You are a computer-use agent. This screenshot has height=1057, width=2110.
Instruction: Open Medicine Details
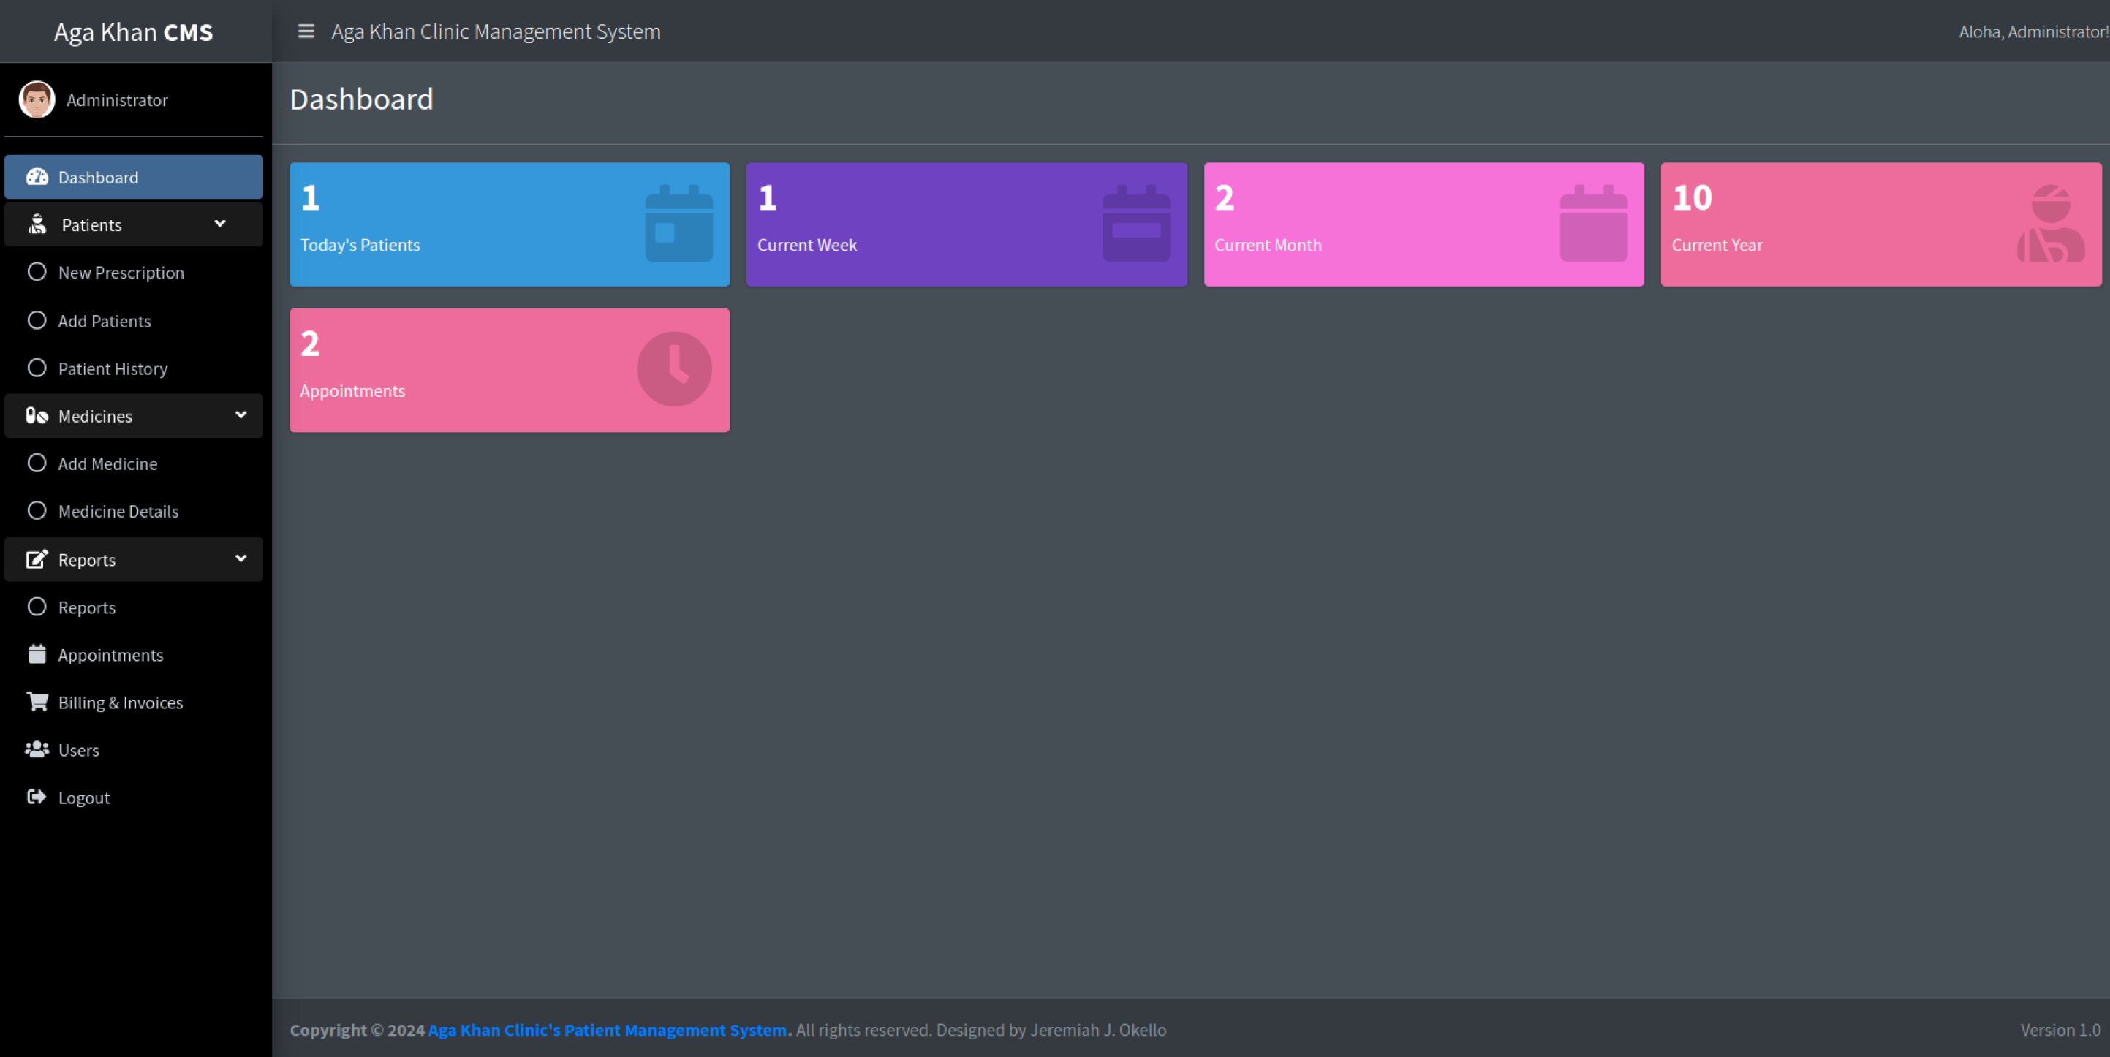(134, 511)
